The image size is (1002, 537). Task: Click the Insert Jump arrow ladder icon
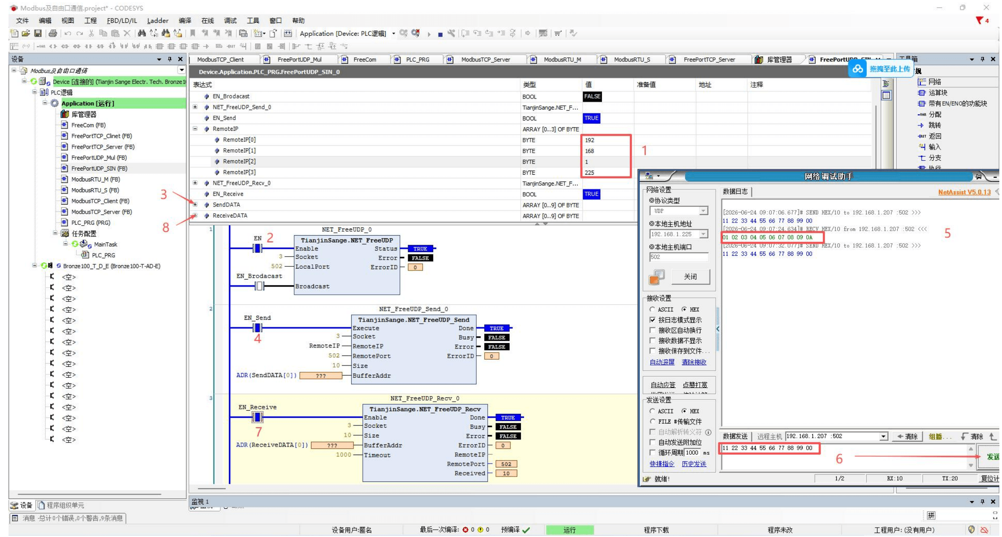point(206,46)
